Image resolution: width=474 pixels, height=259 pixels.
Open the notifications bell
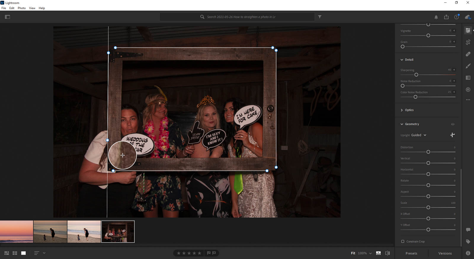(436, 17)
